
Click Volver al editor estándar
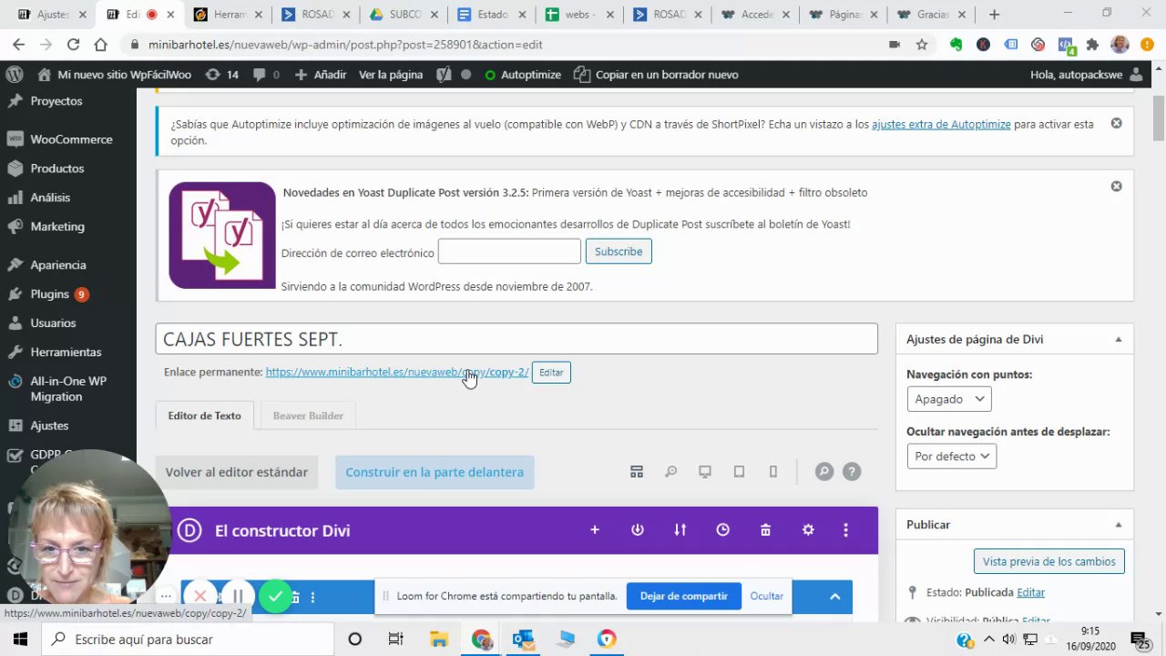tap(237, 472)
